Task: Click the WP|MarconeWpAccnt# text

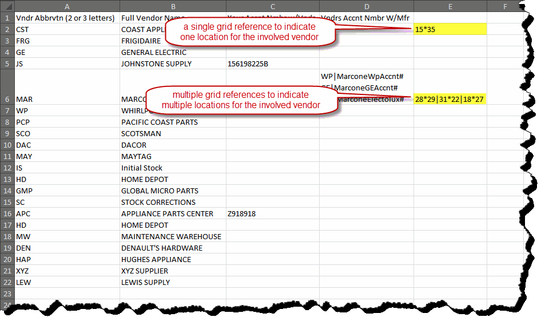Action: [362, 77]
